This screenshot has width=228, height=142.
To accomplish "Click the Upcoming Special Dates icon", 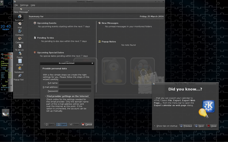I will pyautogui.click(x=35, y=52).
